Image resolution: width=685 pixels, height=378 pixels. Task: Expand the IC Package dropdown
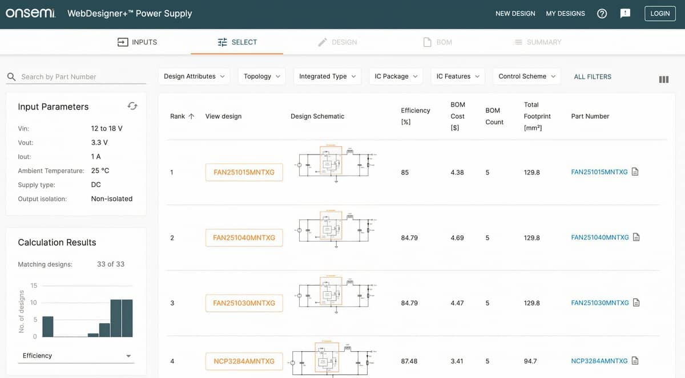coord(396,76)
